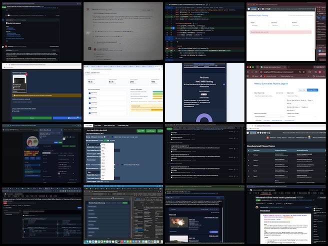This screenshot has width=328, height=246.
Task: Close the modal dialog on the profile page
Action: pos(61,130)
